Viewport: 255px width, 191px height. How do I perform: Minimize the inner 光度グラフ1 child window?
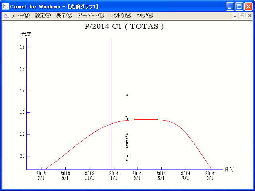point(235,16)
